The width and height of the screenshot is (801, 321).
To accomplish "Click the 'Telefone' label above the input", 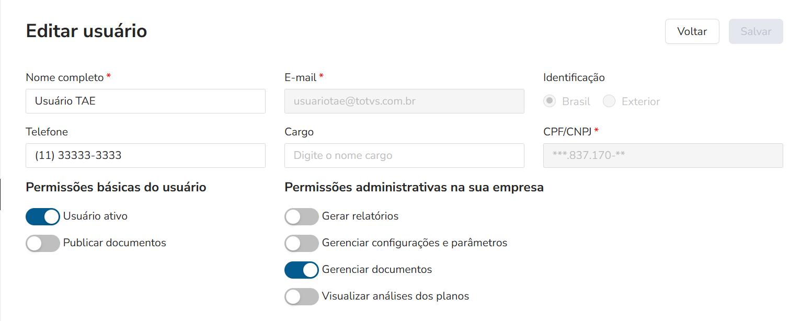I will click(x=47, y=132).
